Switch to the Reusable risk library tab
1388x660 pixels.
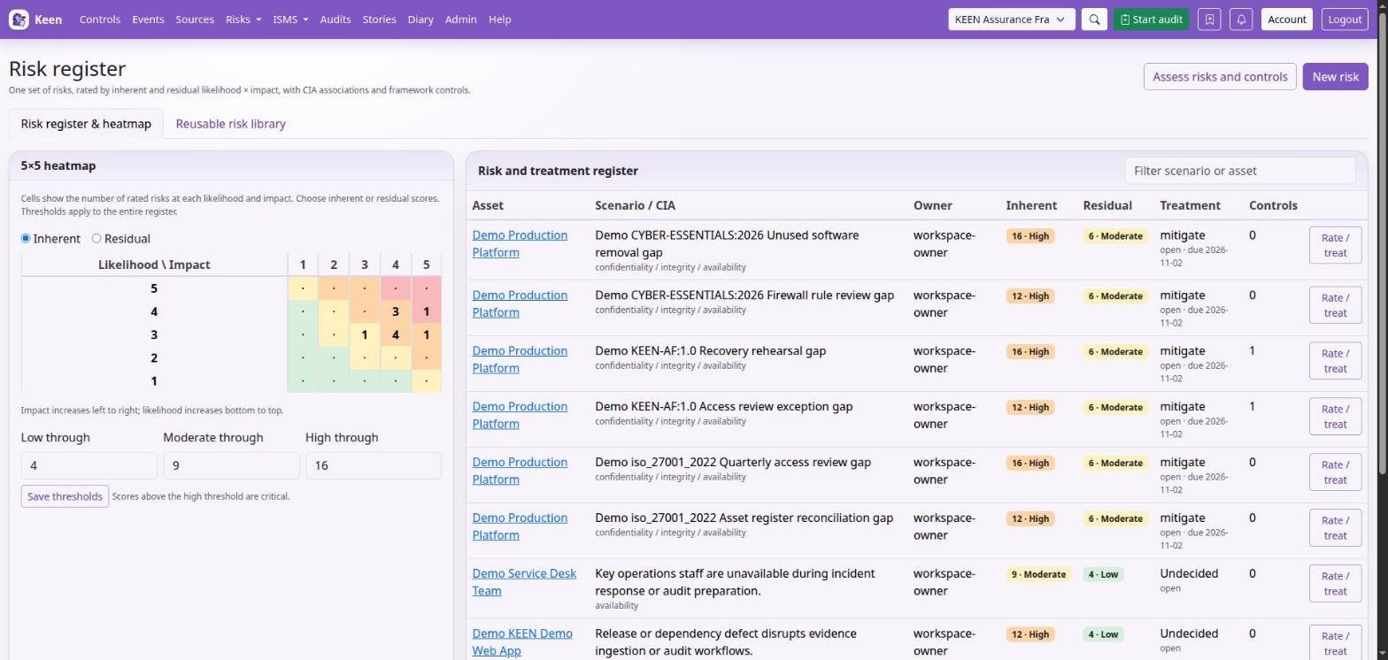click(230, 124)
